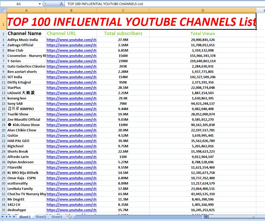The width and height of the screenshot is (265, 221).
Task: Select views value 155,966,343,378
Action: (203, 56)
